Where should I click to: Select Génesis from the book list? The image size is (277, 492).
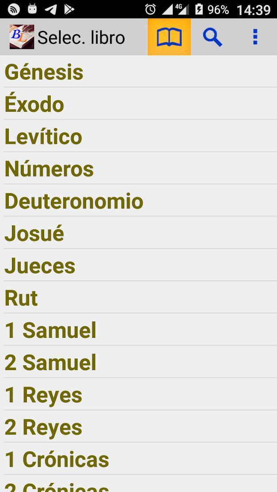(44, 72)
